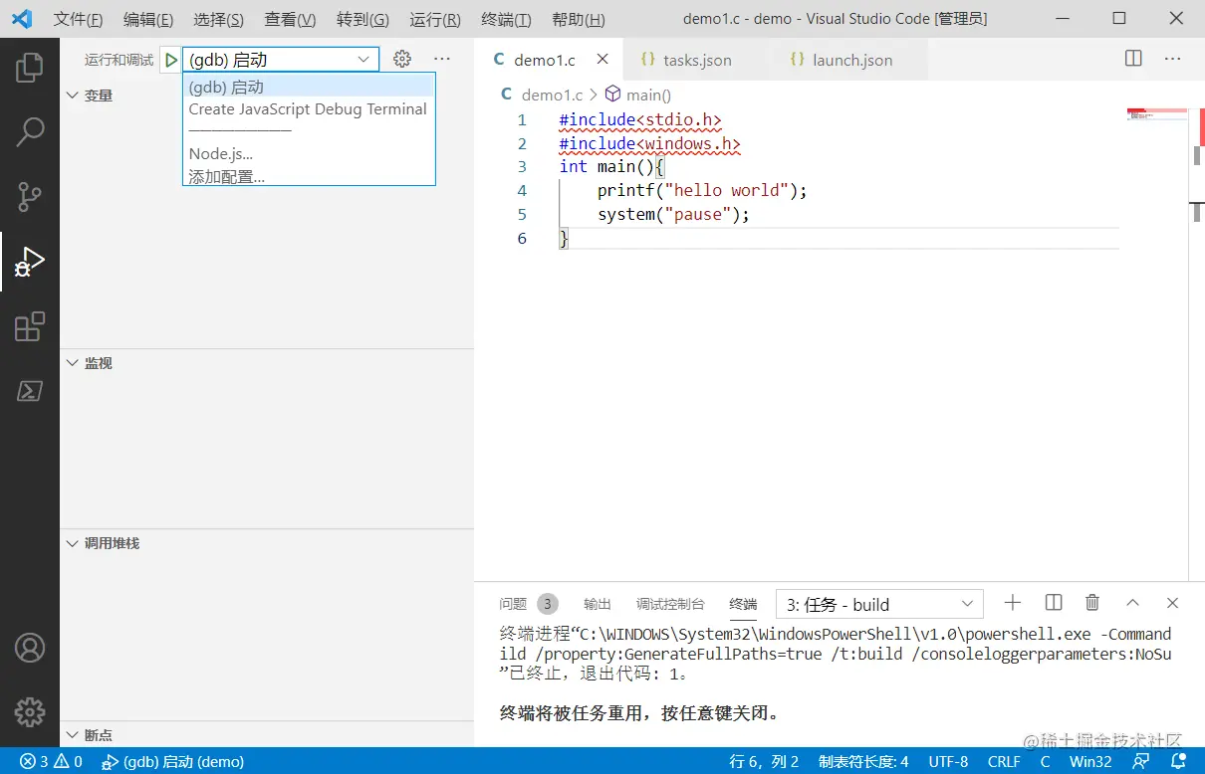Choose 添加配置... from the debug dropdown
Viewport: 1205px width, 774px height.
(227, 175)
